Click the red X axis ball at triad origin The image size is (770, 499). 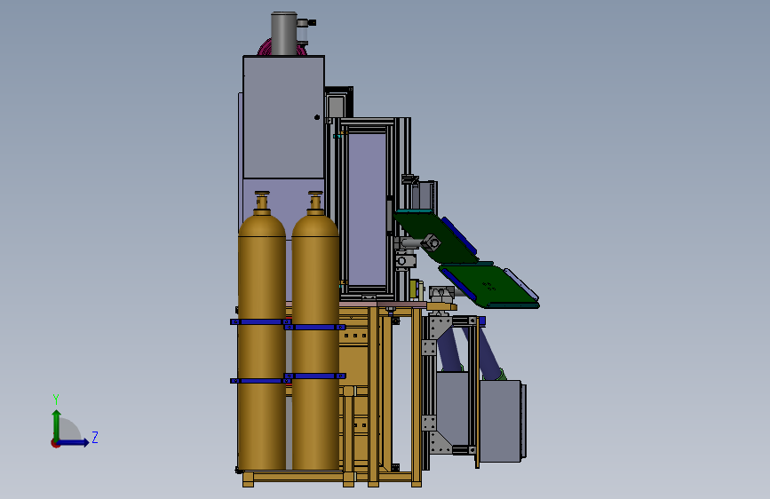[55, 443]
